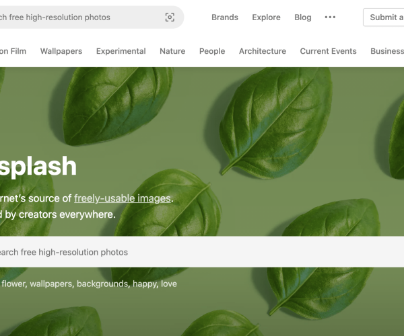Click the visual search camera icon
The image size is (404, 336).
(170, 17)
